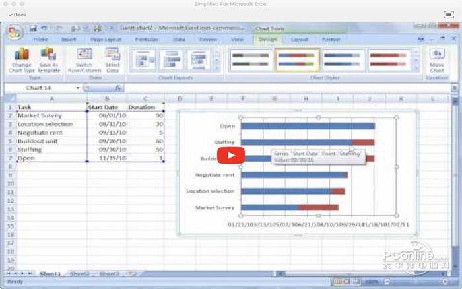
Task: Apply the blue chart style
Action: [343, 60]
